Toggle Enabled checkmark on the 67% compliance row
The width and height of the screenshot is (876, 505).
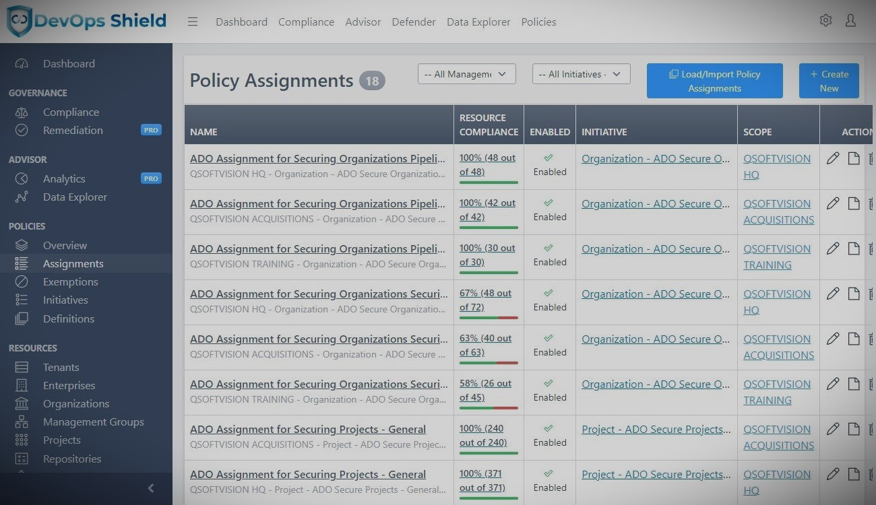click(549, 294)
